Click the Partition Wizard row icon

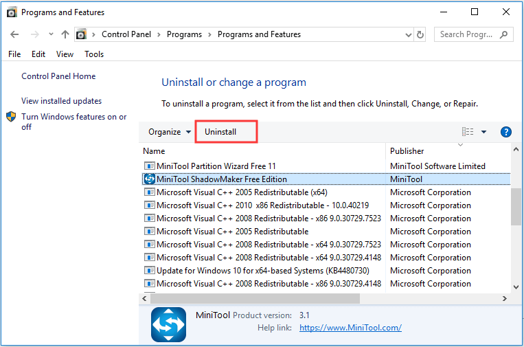click(150, 166)
